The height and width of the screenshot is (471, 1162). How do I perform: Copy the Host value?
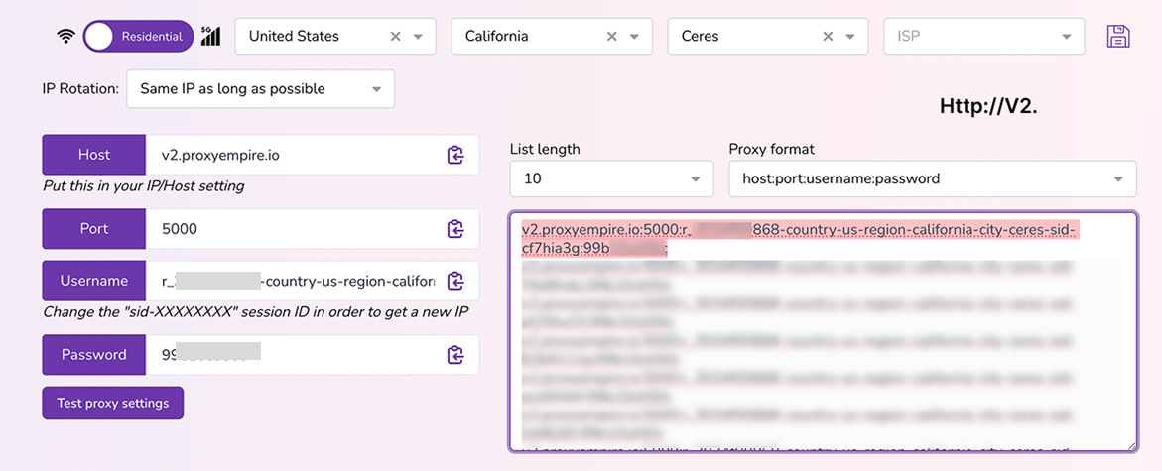(455, 155)
